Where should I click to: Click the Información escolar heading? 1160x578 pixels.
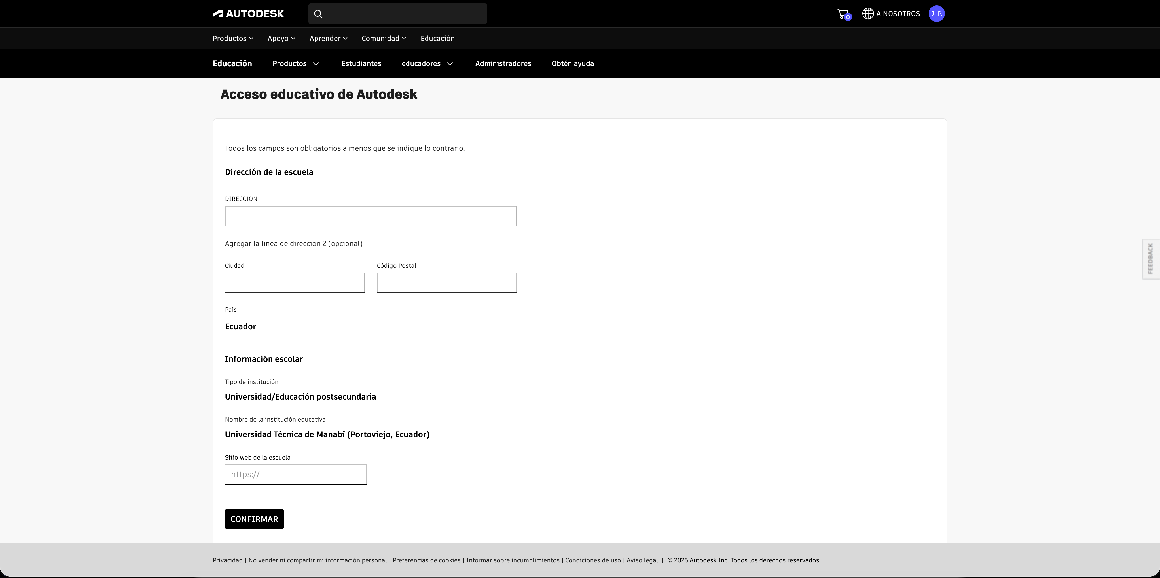pyautogui.click(x=264, y=359)
